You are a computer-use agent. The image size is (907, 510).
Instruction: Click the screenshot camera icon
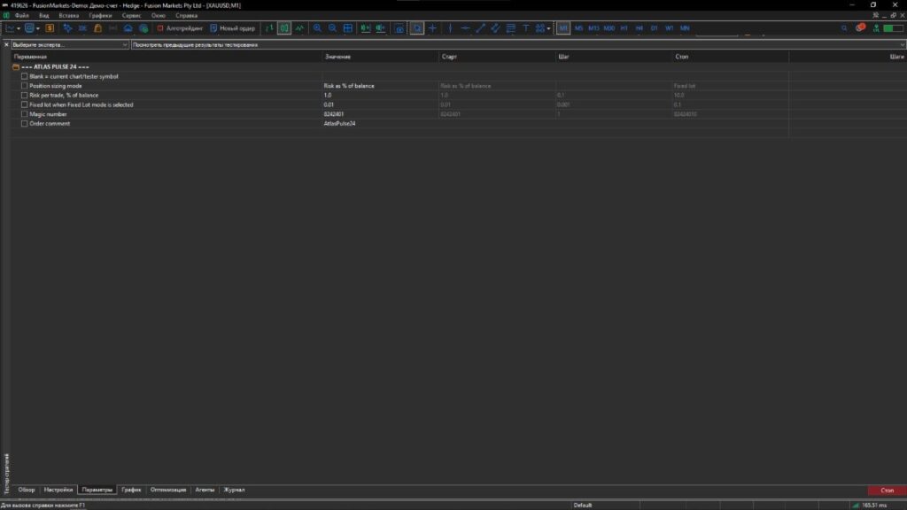[399, 27]
